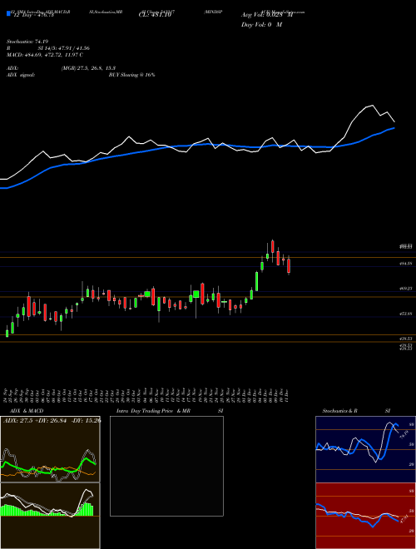Screen dimensions: 416x549
Task: Click the 'Day Vol: 0 M' text
Action: [x=261, y=25]
